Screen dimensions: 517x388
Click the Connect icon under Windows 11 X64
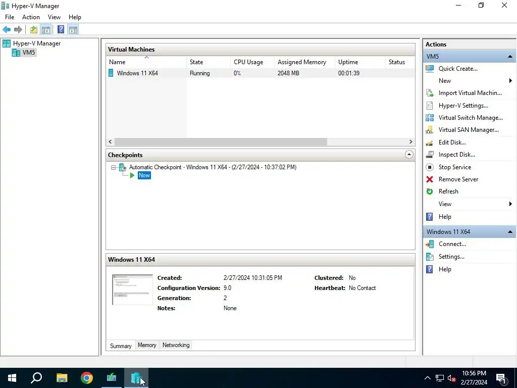[430, 244]
